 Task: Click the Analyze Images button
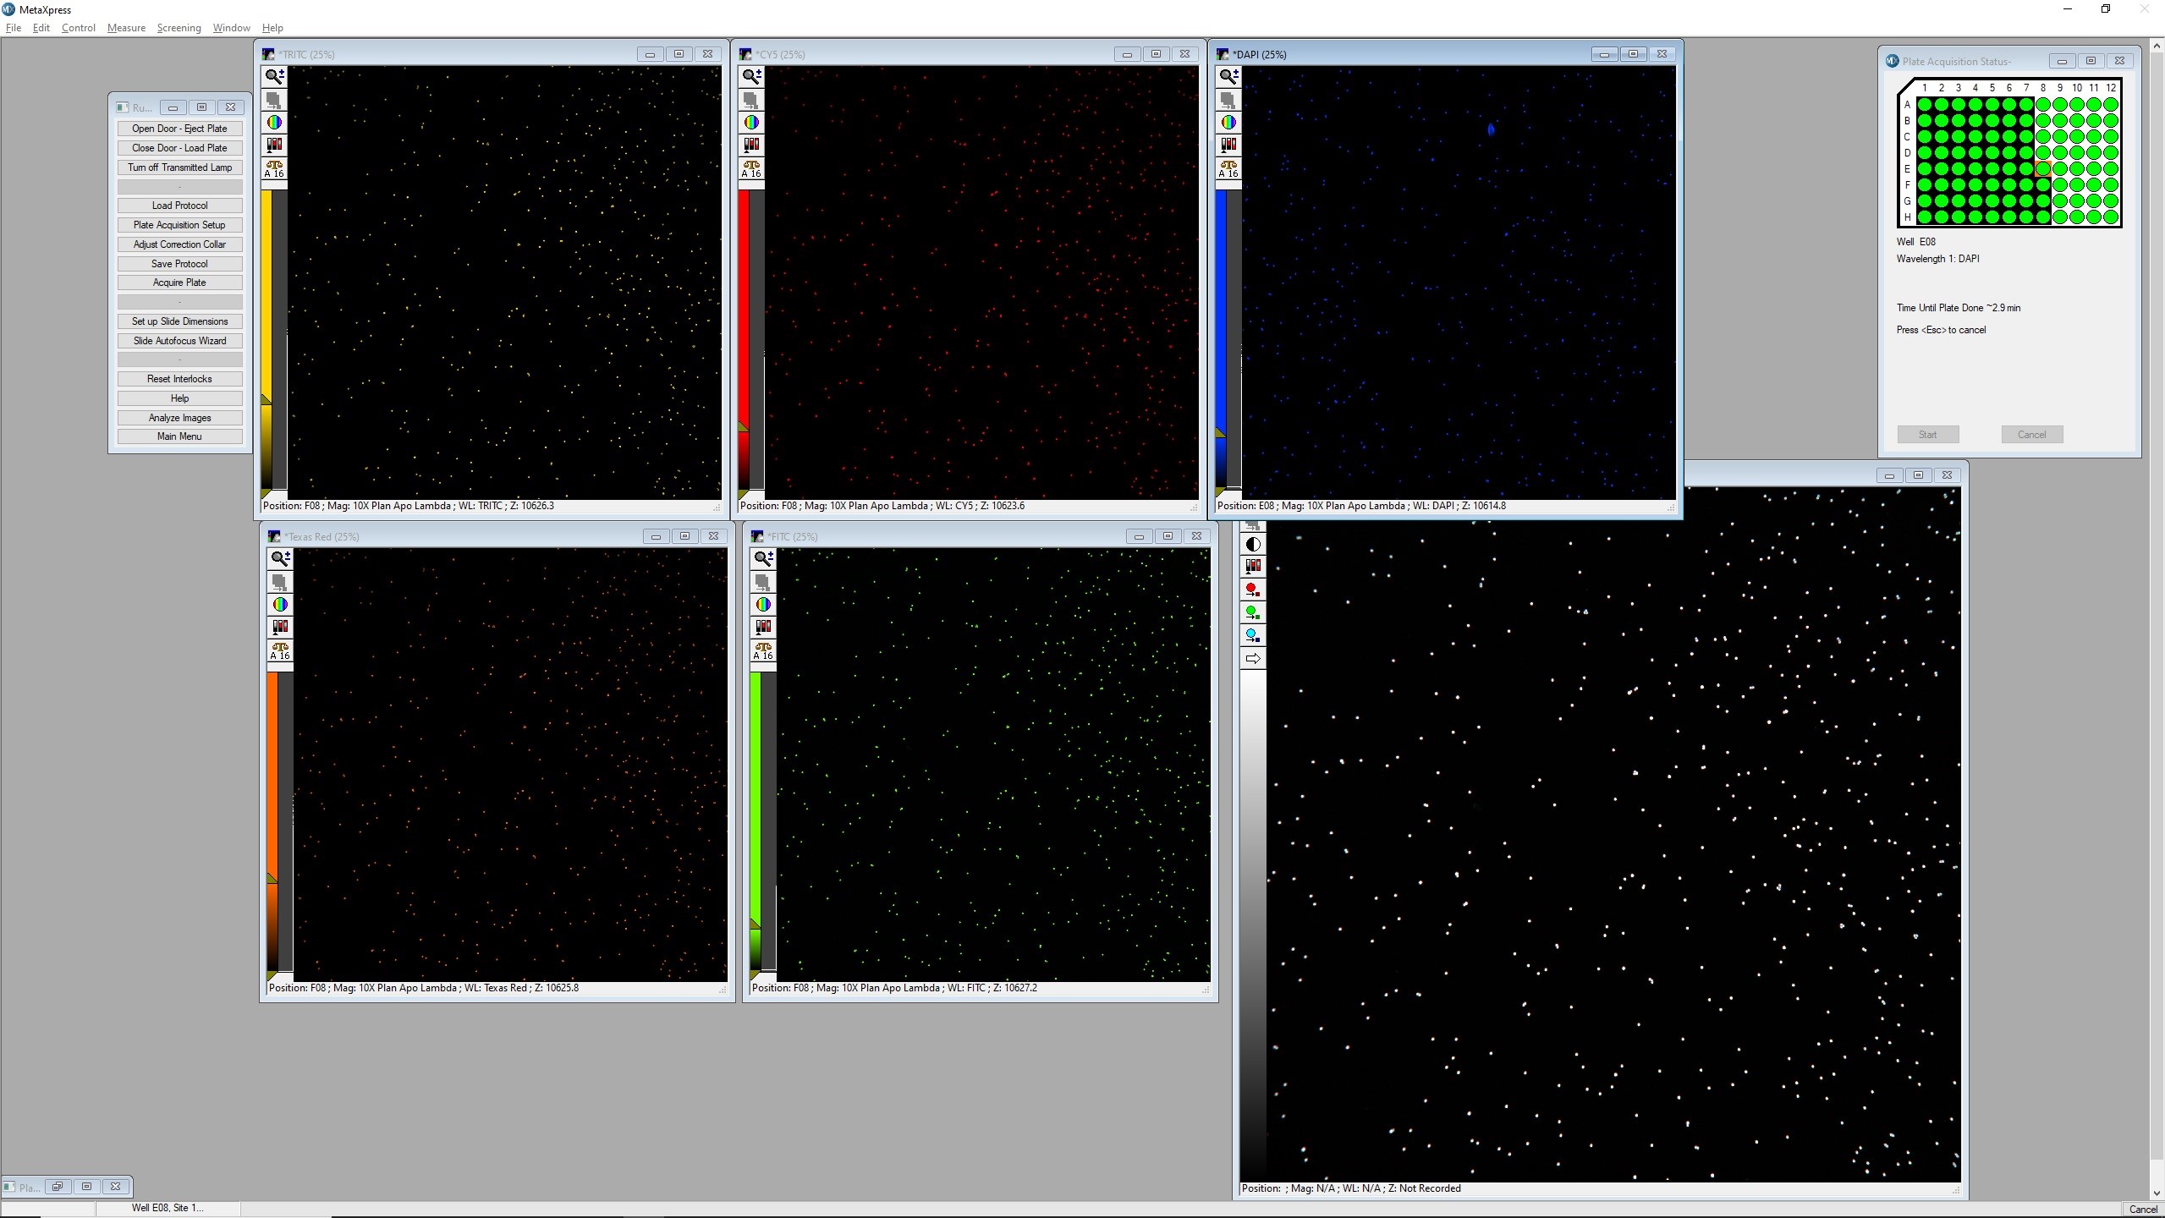click(179, 418)
